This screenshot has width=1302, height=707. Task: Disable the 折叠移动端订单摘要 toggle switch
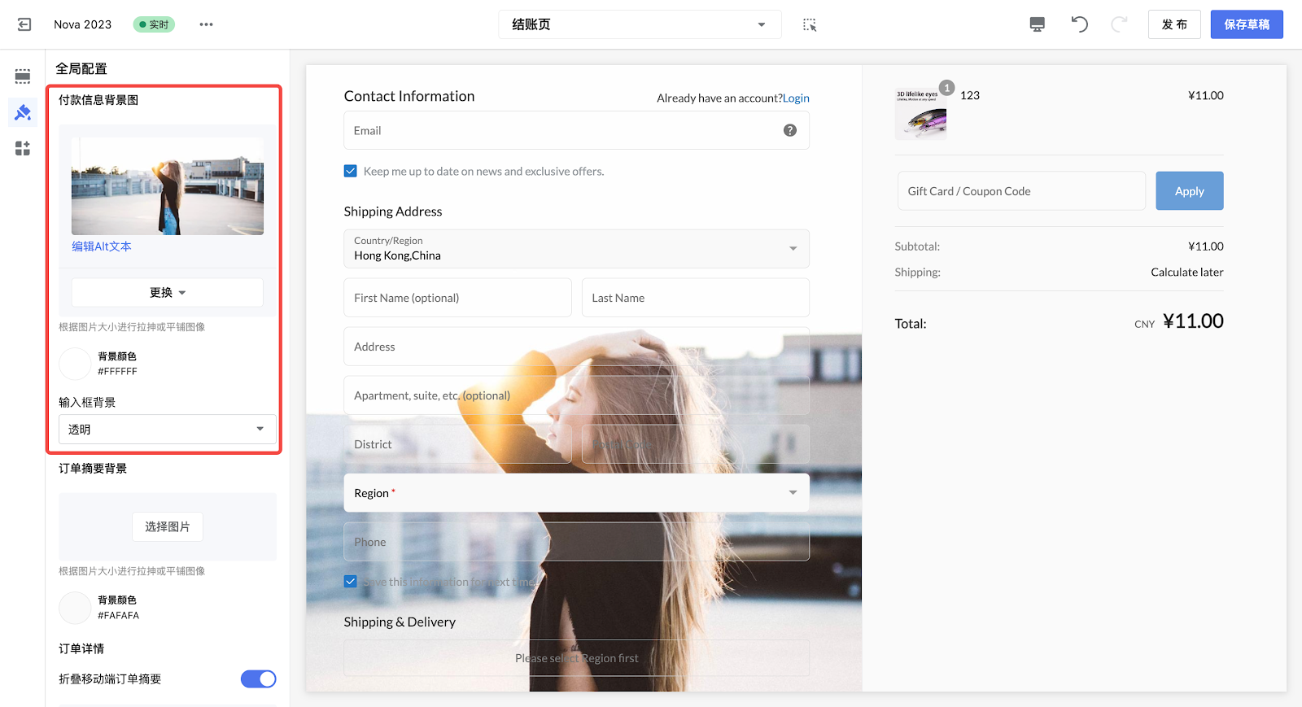pos(258,679)
